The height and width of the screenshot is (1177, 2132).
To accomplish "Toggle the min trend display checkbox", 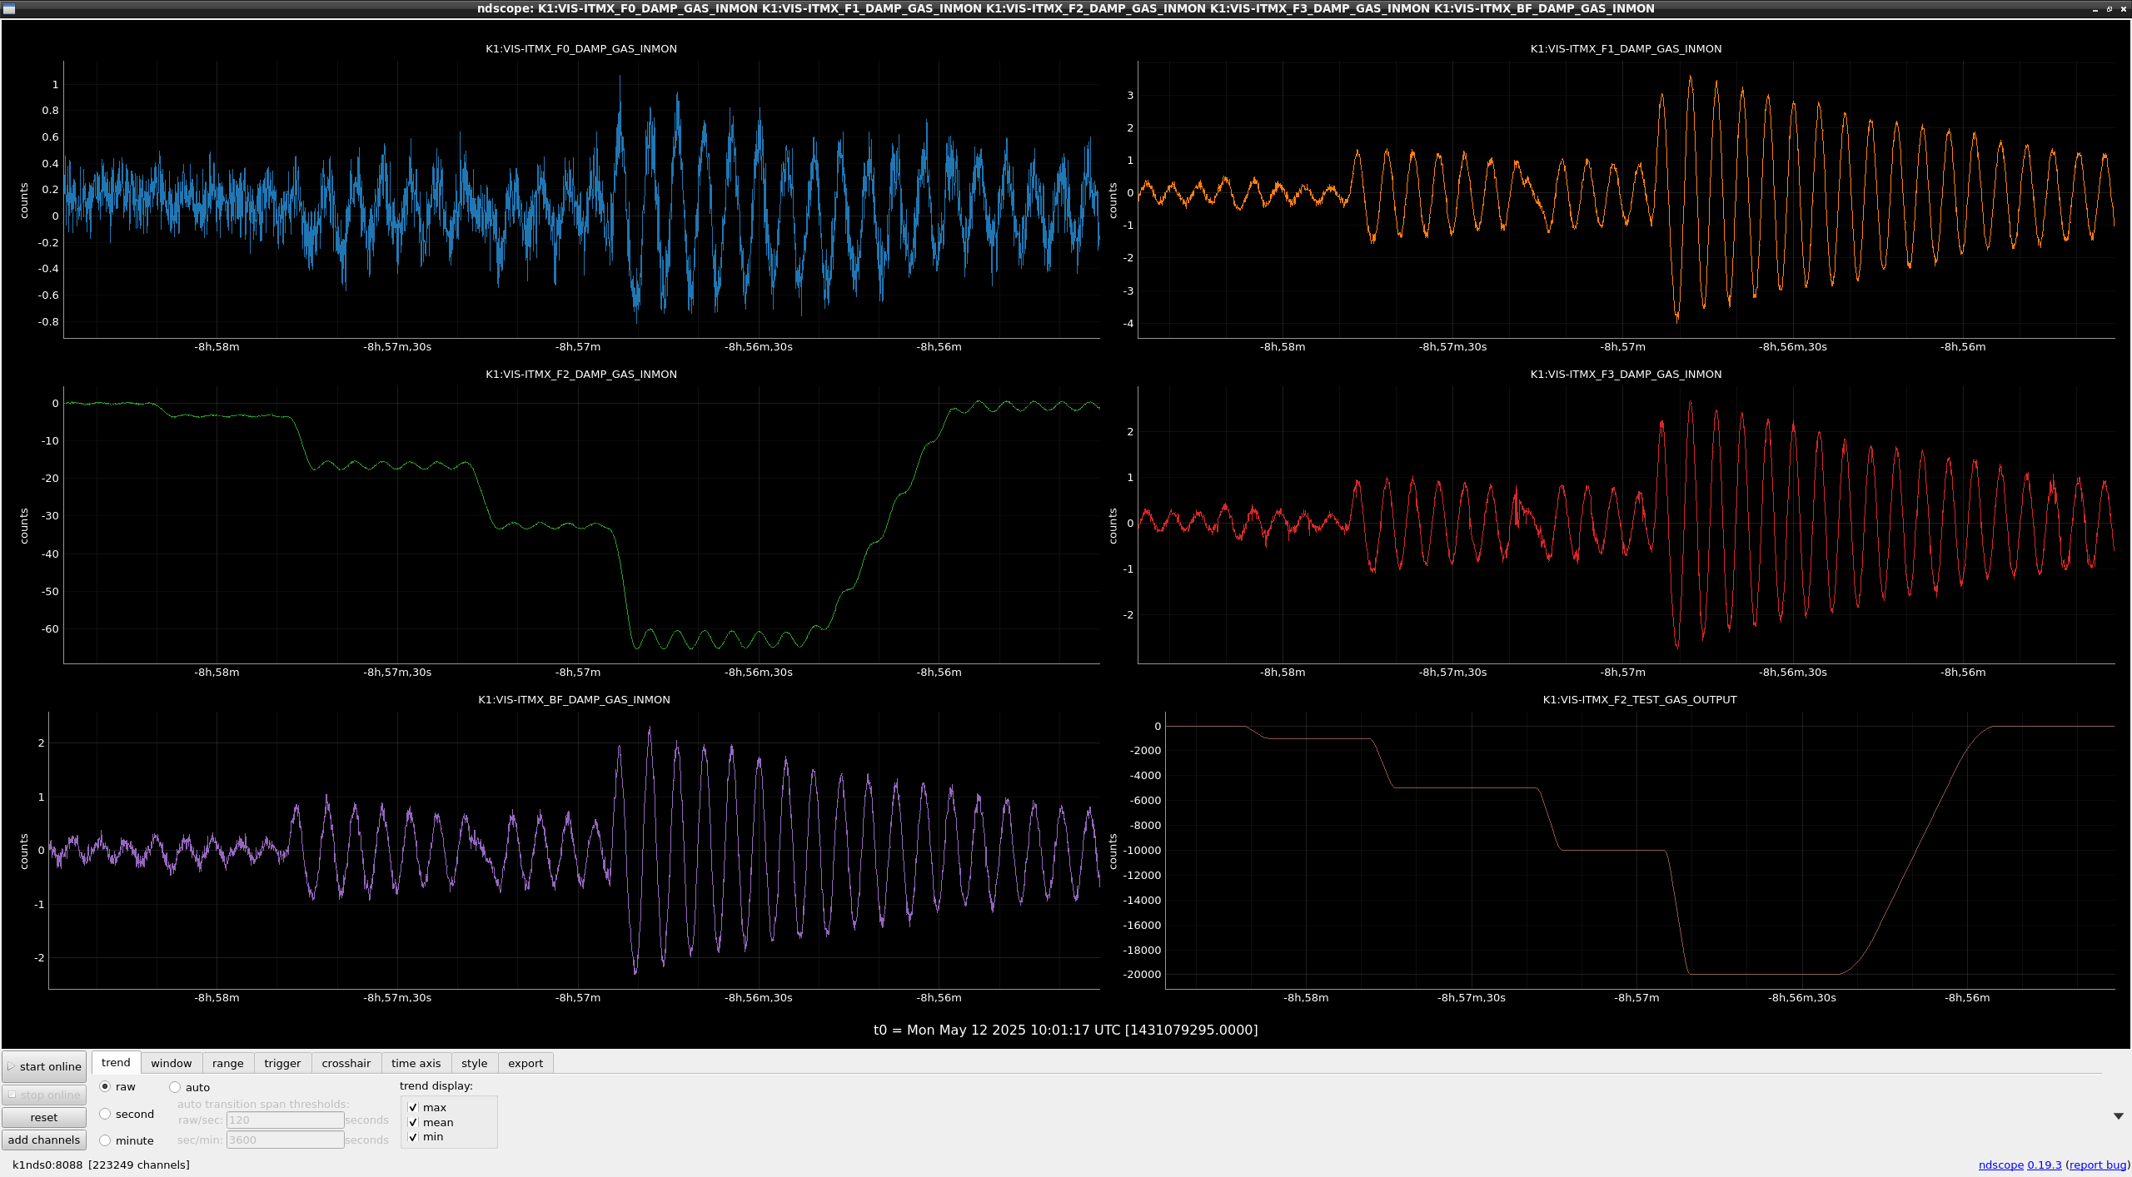I will click(x=413, y=1136).
